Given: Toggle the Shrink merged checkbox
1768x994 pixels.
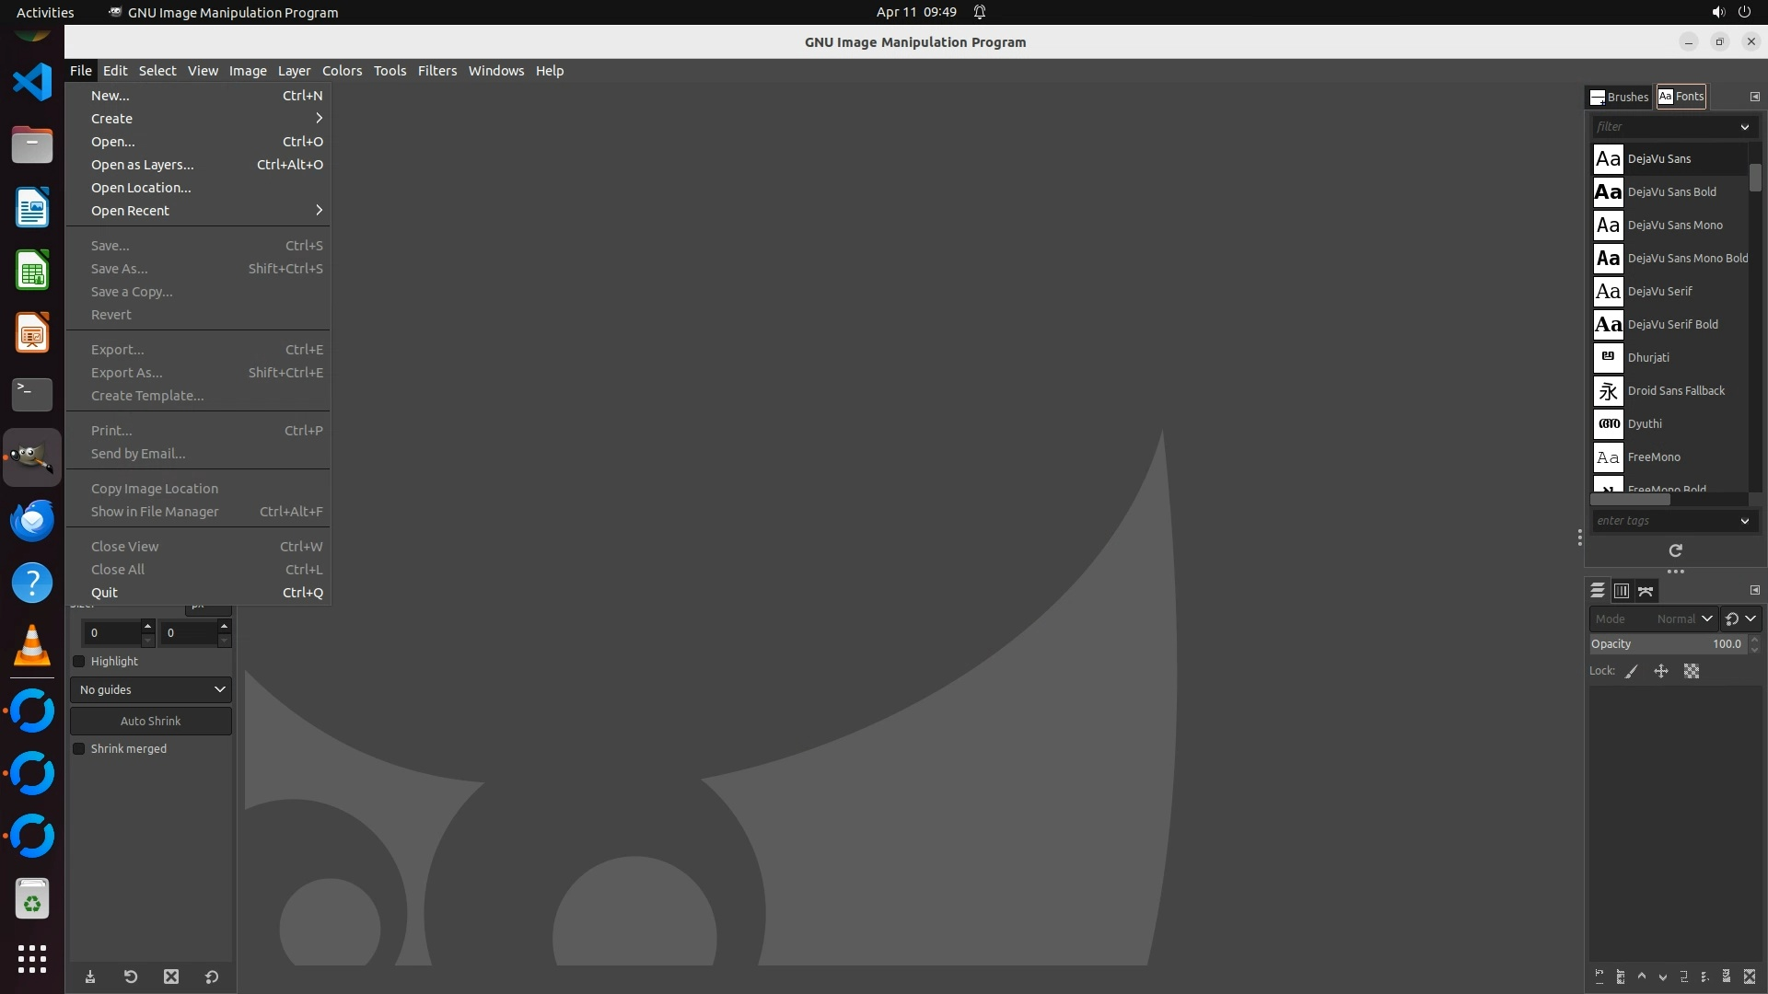Looking at the screenshot, I should pyautogui.click(x=79, y=748).
